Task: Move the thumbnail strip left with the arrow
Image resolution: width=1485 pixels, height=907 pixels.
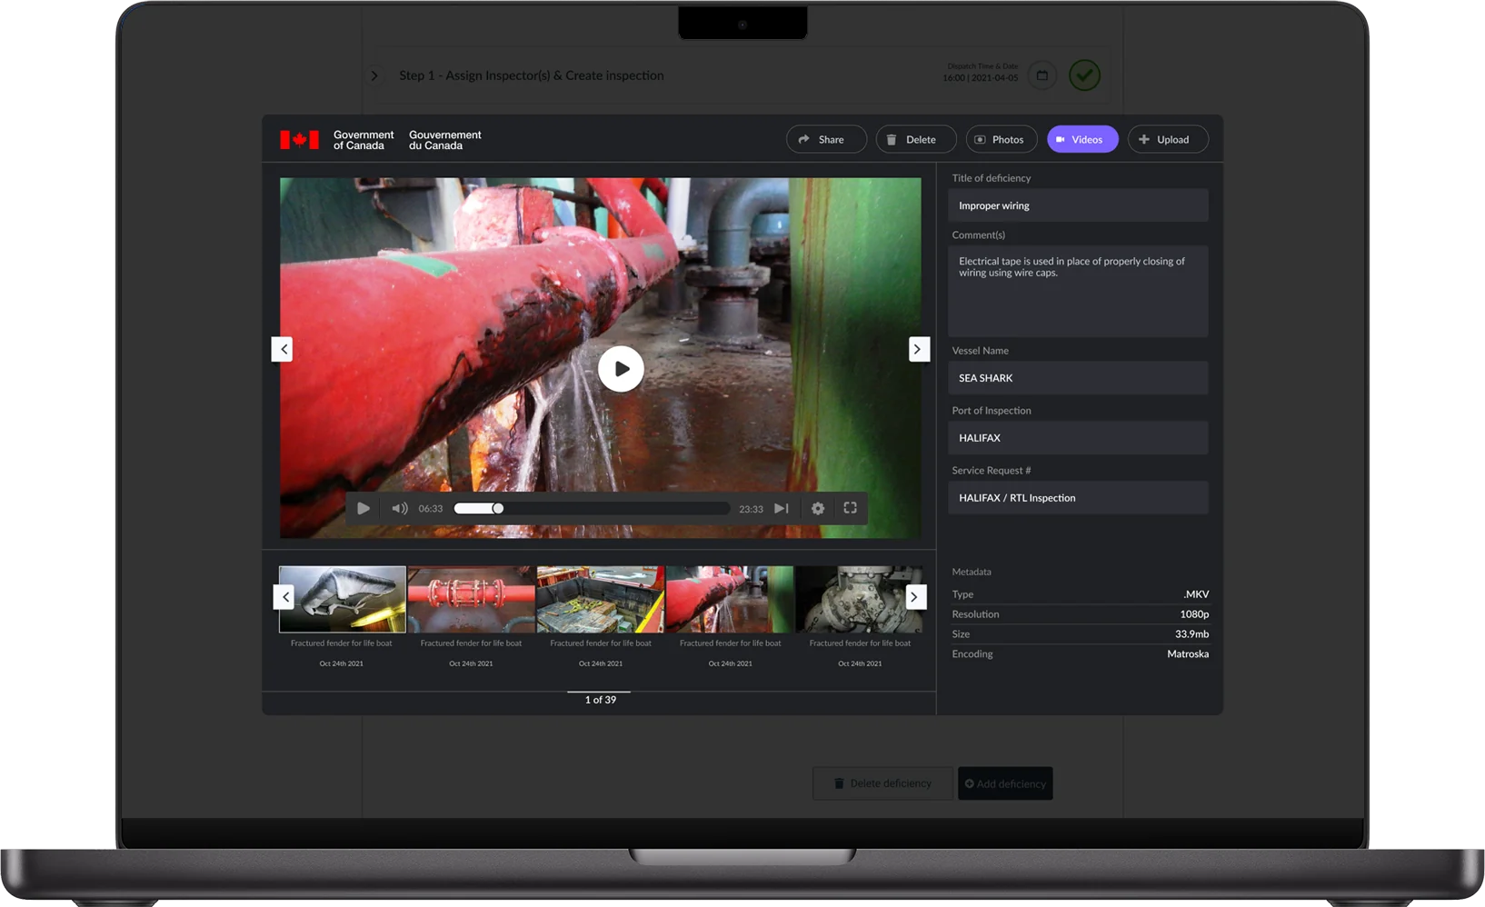Action: (284, 597)
